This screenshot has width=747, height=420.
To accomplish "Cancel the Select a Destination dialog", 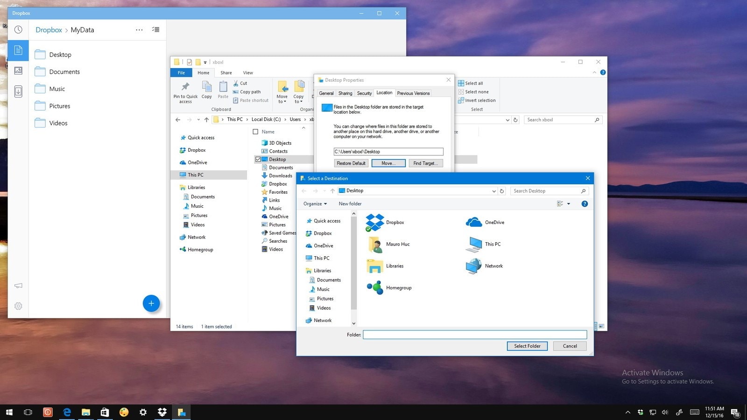I will (x=570, y=346).
